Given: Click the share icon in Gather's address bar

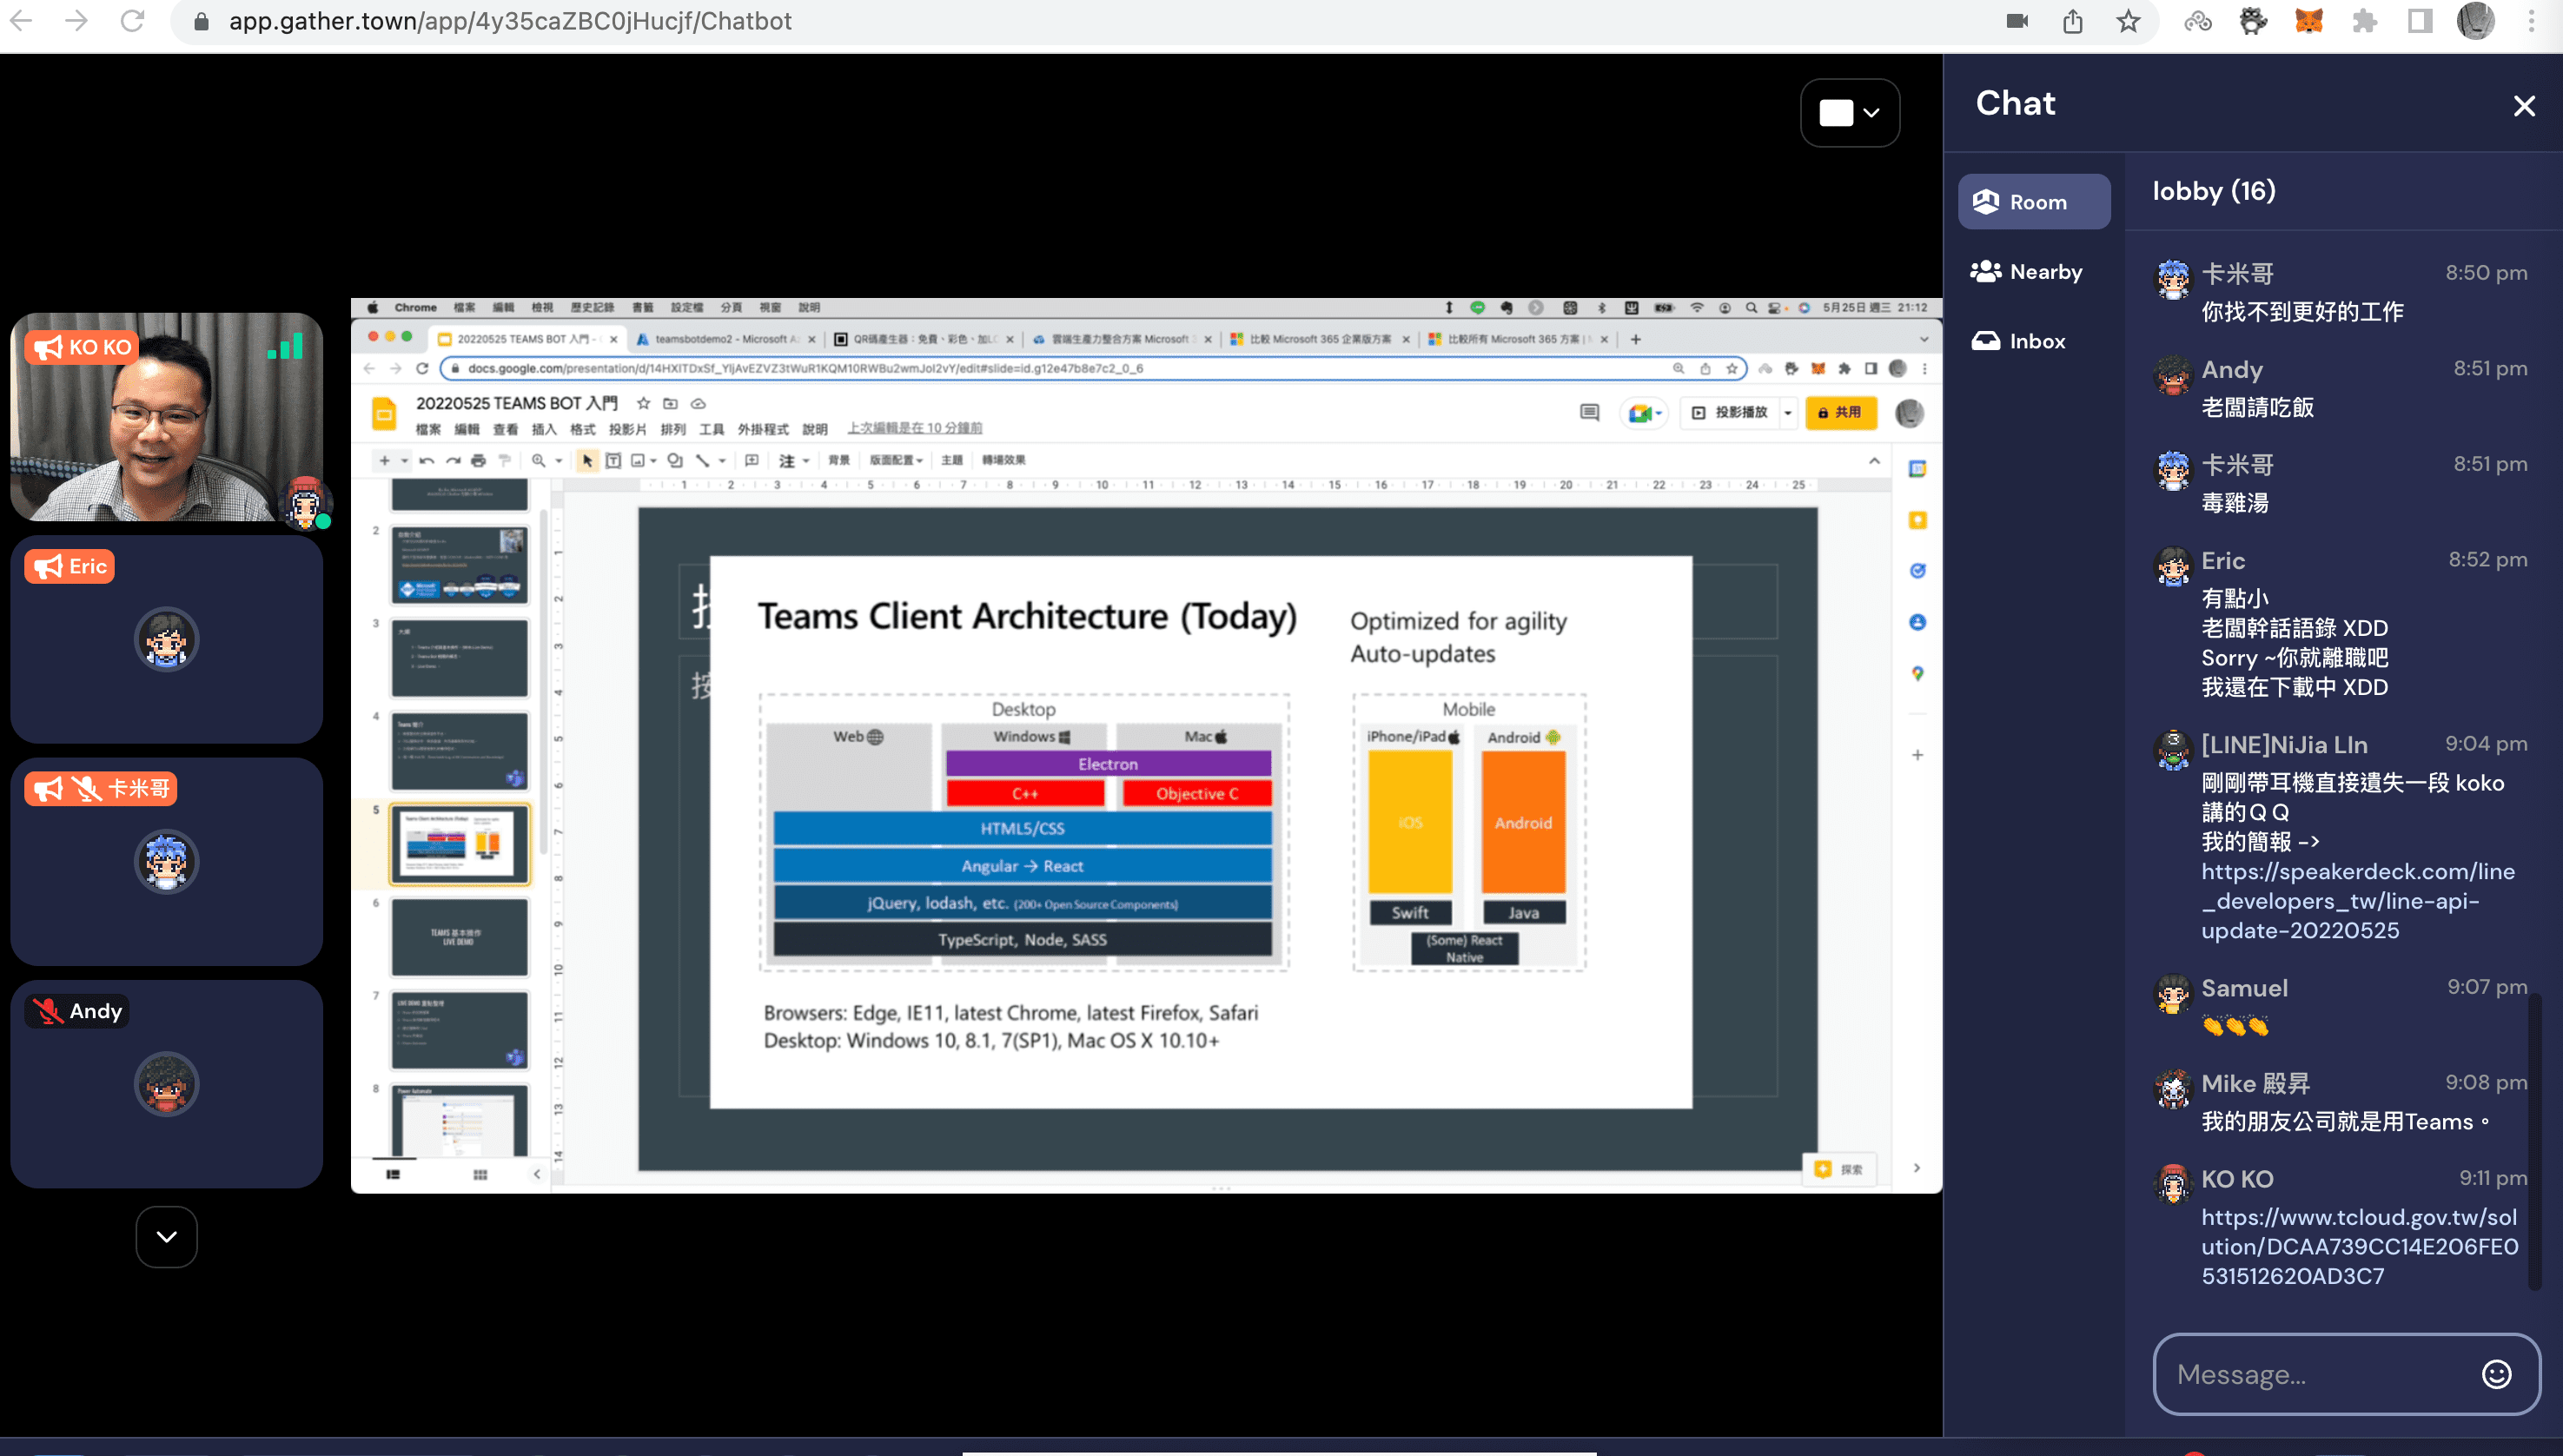Looking at the screenshot, I should (2073, 21).
